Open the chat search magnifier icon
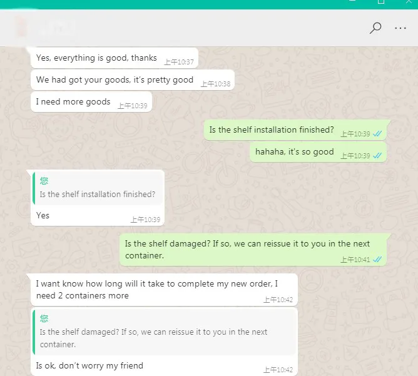The height and width of the screenshot is (376, 418). click(x=375, y=28)
